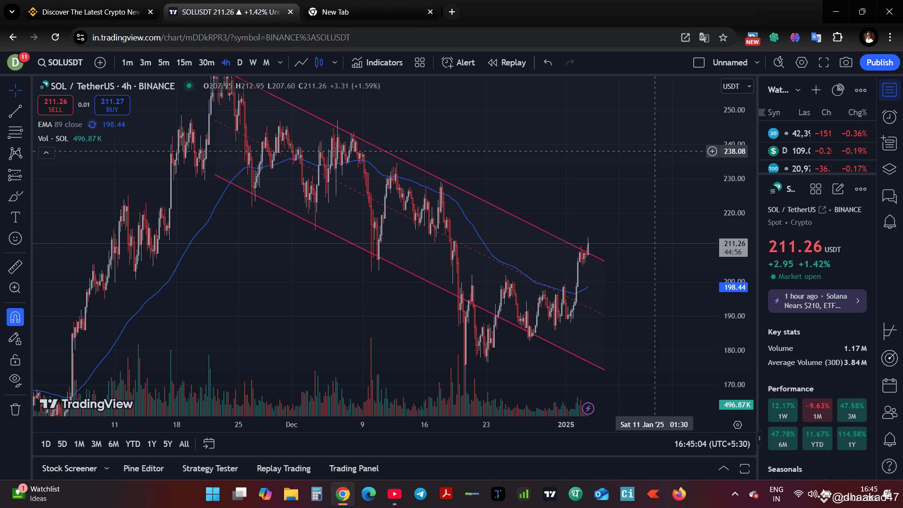The image size is (903, 508).
Task: Expand the timeframe interval dropdown
Action: pyautogui.click(x=280, y=63)
